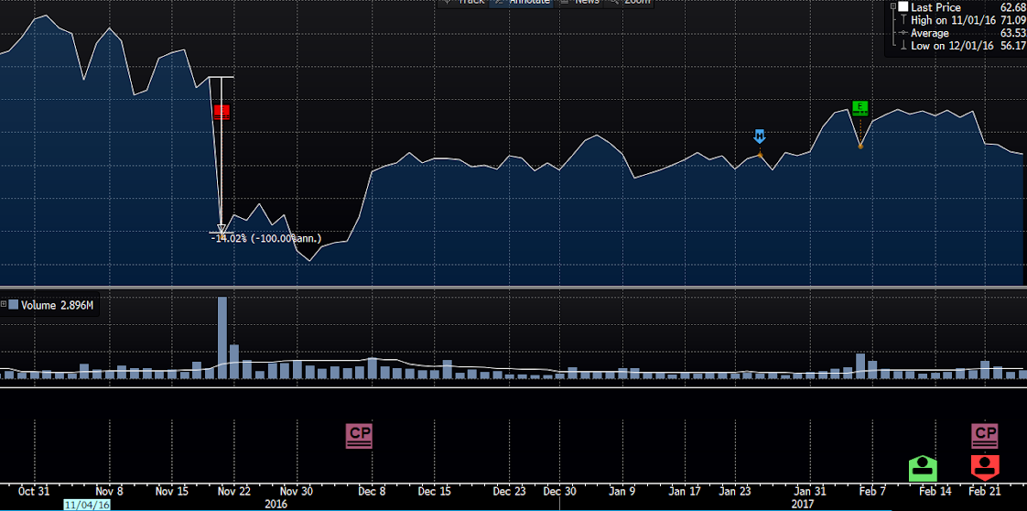The height and width of the screenshot is (511, 1027).
Task: Click the Average line icon in legend
Action: (903, 33)
